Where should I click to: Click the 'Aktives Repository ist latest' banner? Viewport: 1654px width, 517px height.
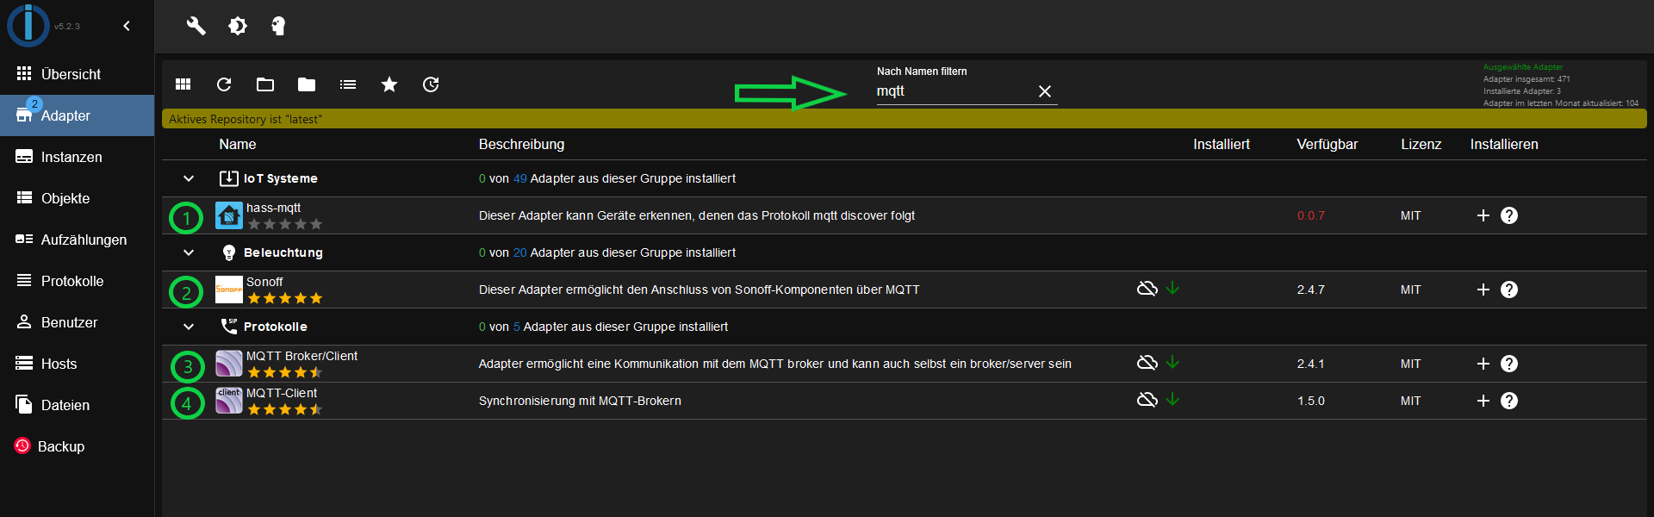click(x=905, y=119)
